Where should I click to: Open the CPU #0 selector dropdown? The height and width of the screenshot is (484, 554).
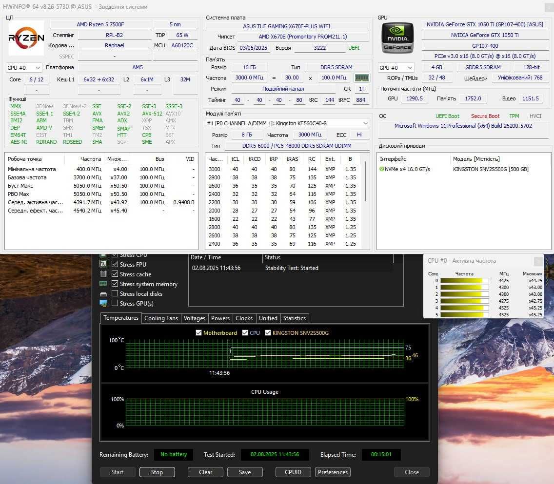point(24,67)
